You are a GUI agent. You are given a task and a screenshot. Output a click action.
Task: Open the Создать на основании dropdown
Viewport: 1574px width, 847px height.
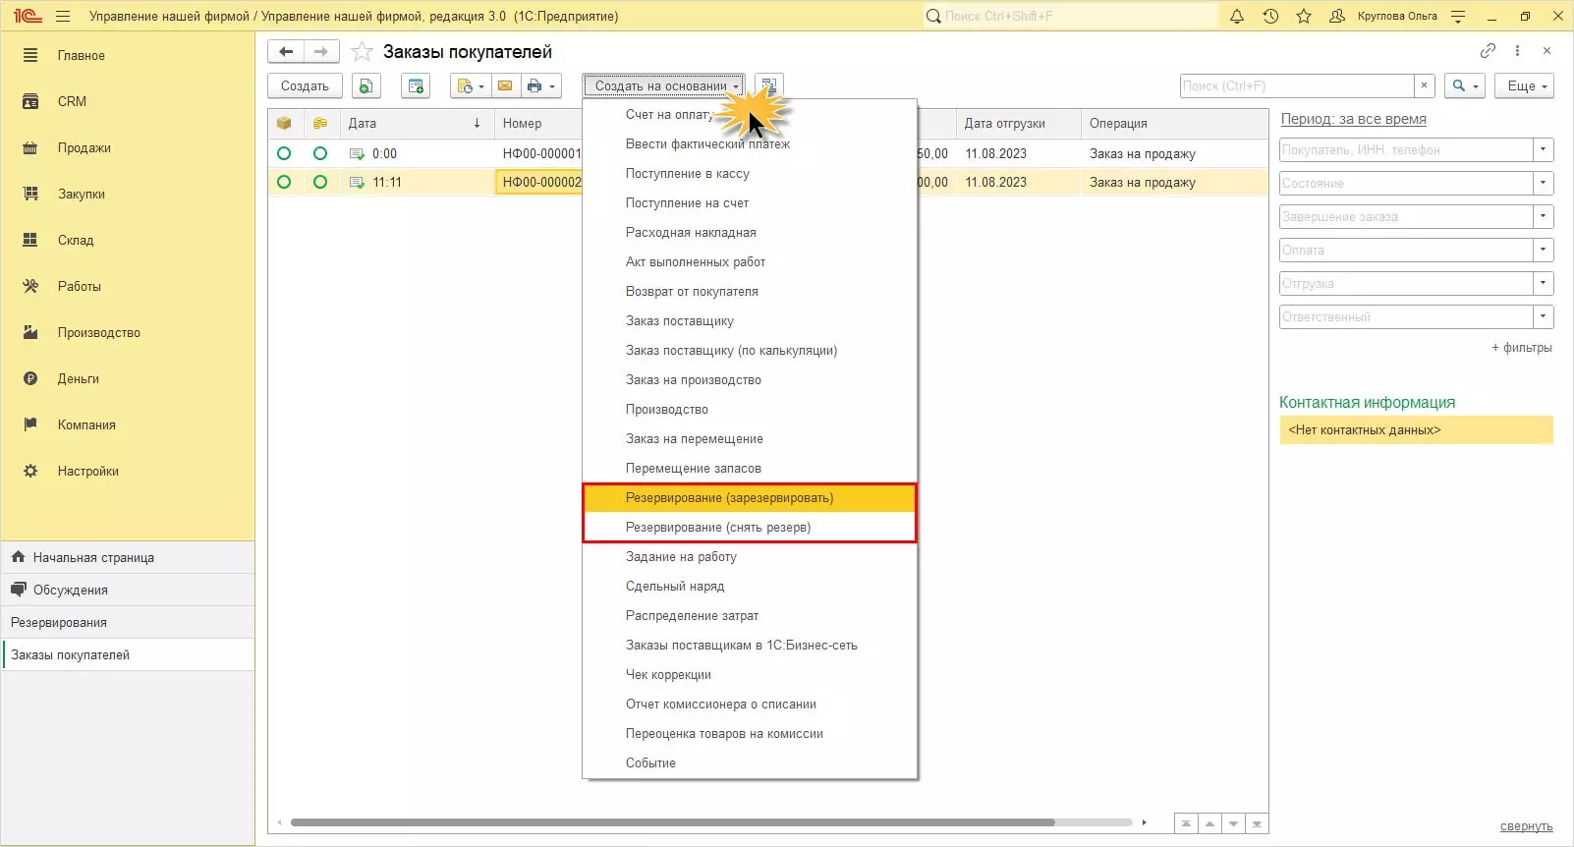[664, 86]
